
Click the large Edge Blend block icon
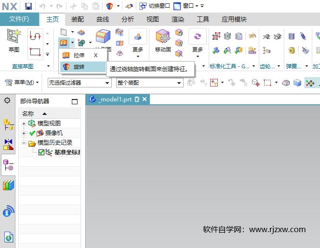tap(103, 36)
